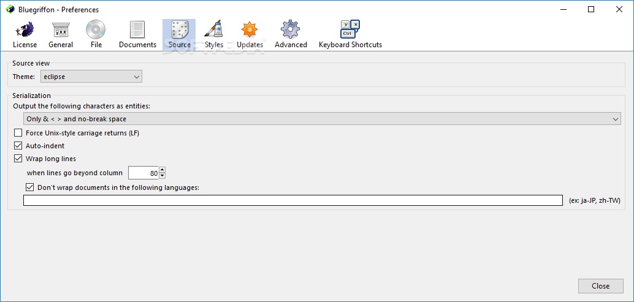Expand the entities output dropdown
634x302 pixels.
pyautogui.click(x=323, y=119)
